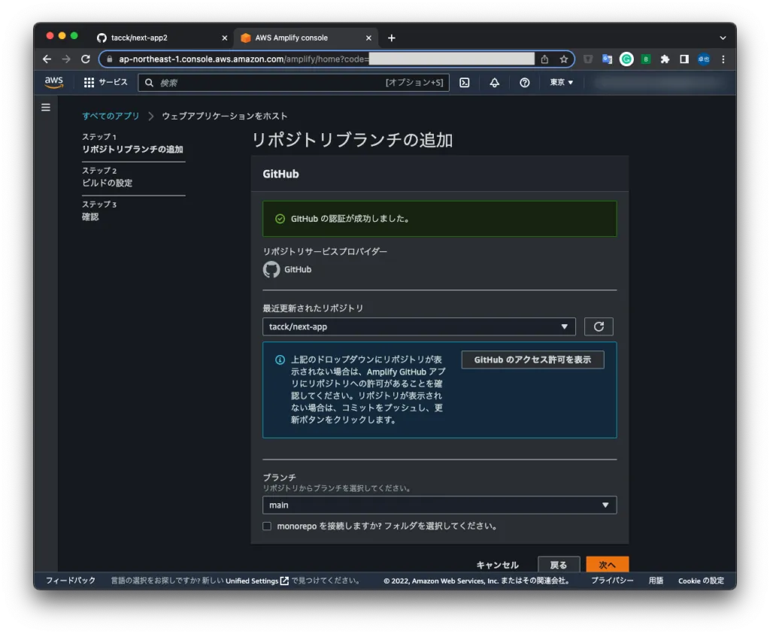770x634 pixels.
Task: Open the 東京 region selector
Action: (561, 83)
